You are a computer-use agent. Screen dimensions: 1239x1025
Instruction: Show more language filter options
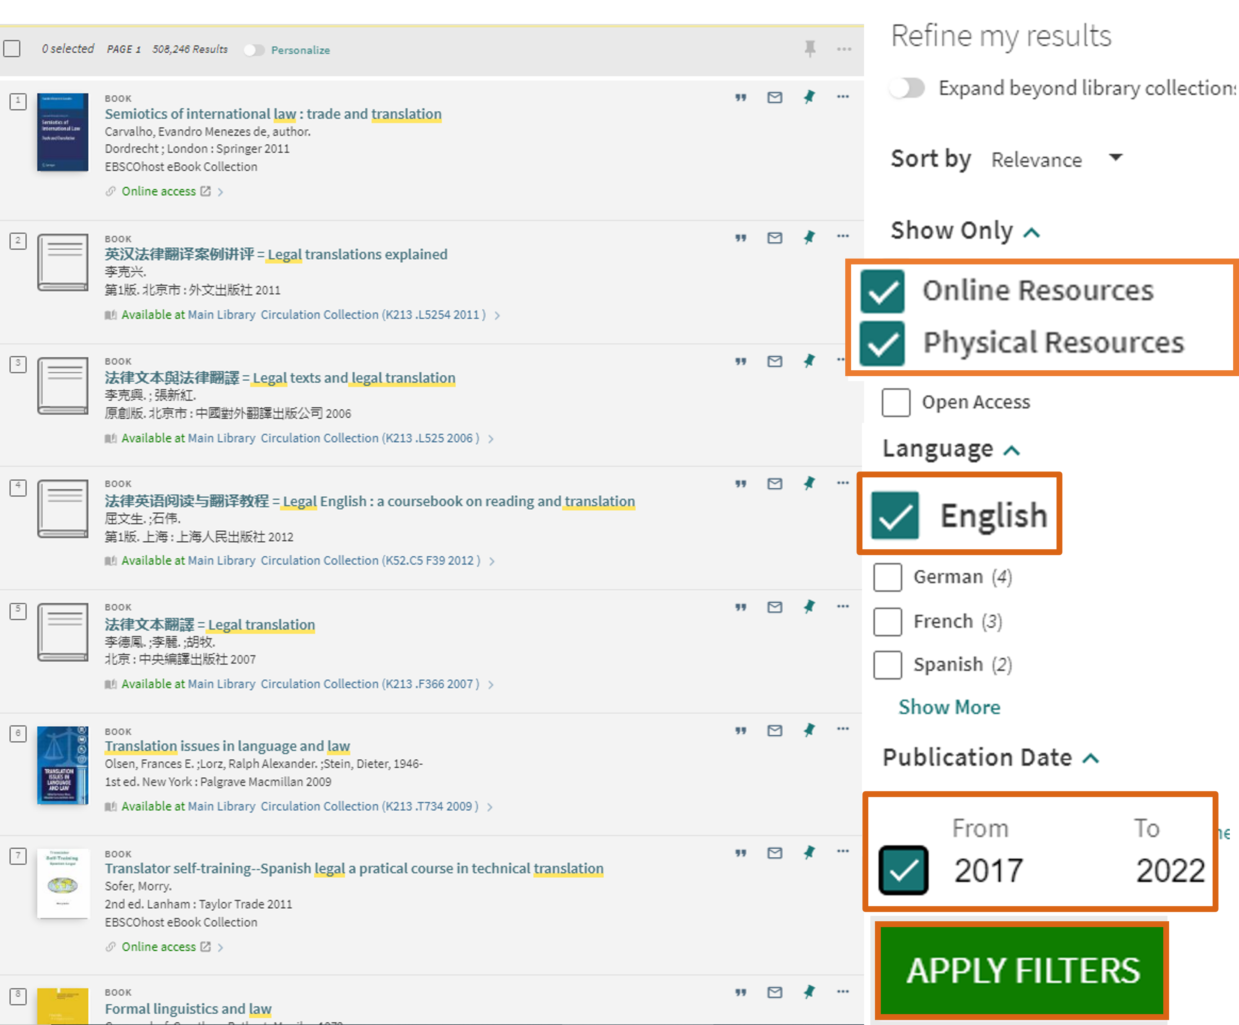click(x=949, y=707)
